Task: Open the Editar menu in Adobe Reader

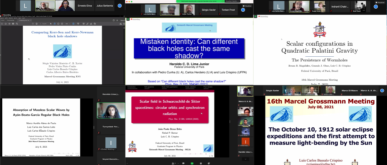Action: [6, 18]
